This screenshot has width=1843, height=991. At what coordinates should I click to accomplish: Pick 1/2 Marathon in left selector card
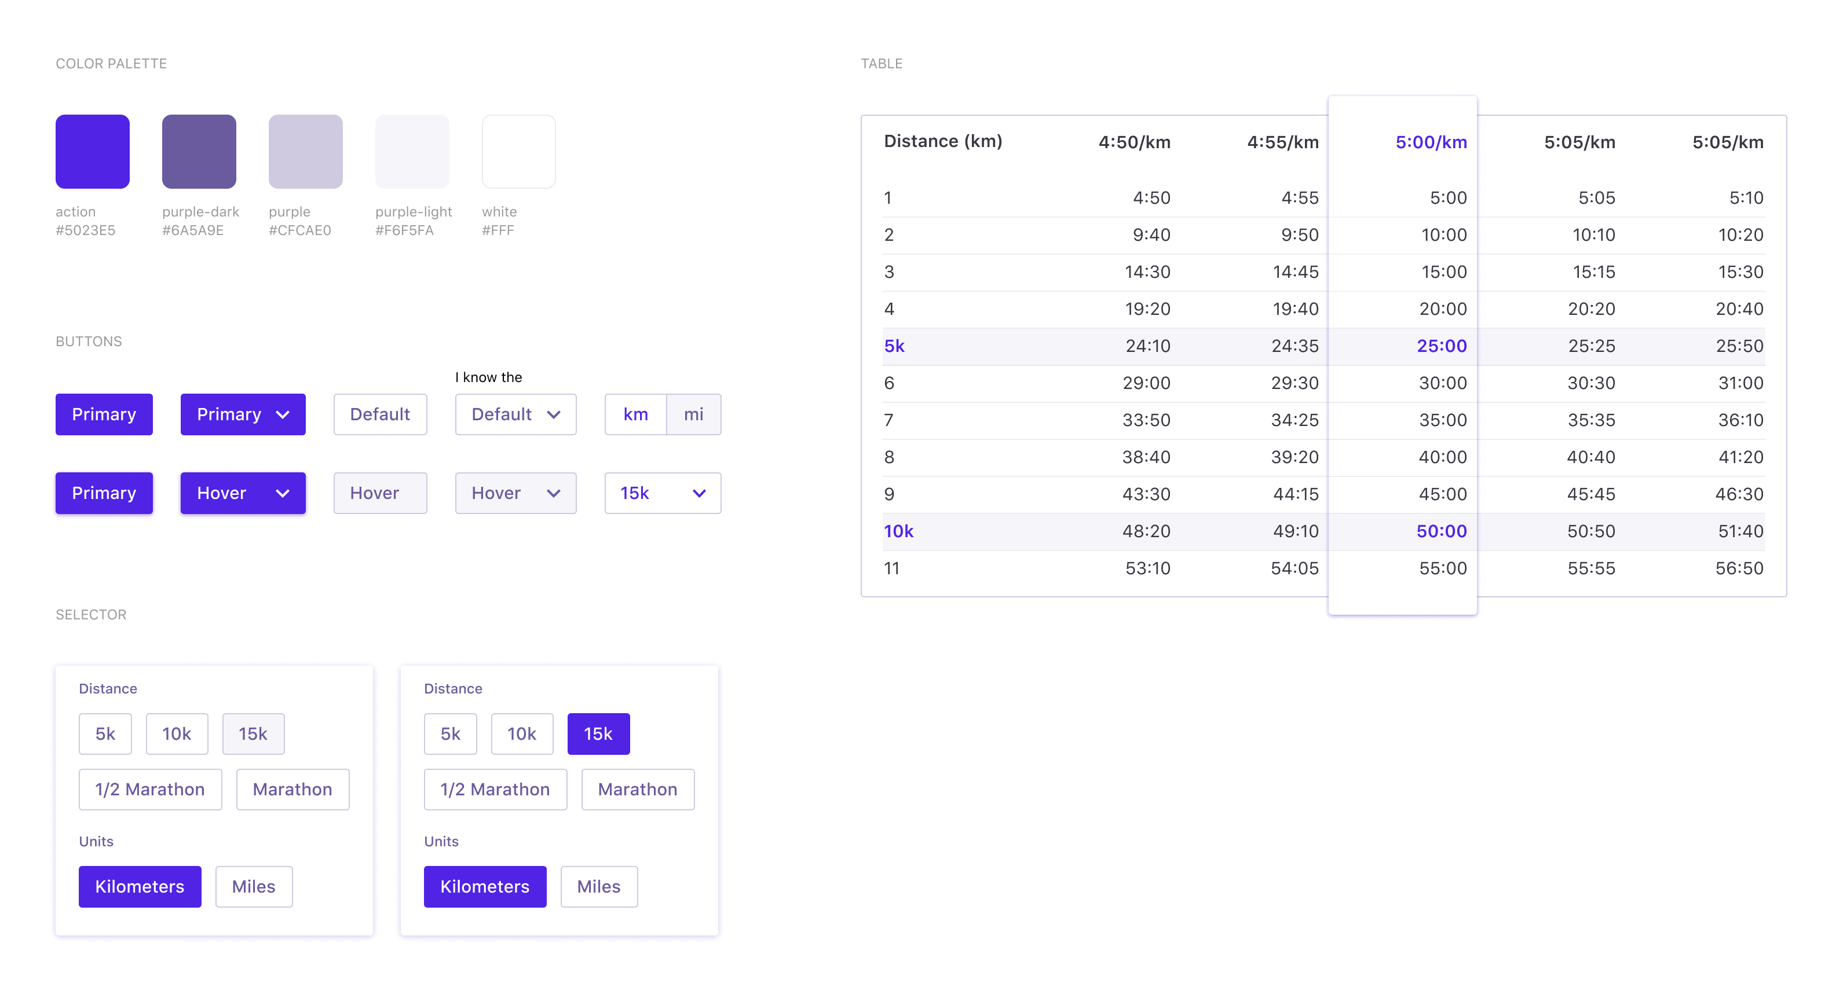150,790
